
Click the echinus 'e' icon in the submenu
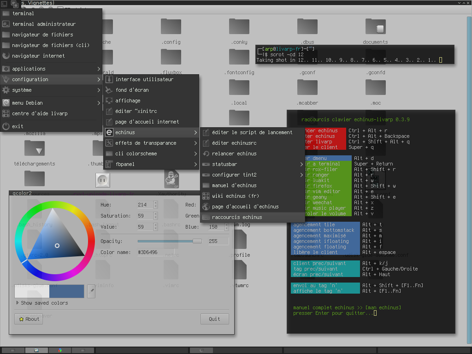pyautogui.click(x=109, y=132)
